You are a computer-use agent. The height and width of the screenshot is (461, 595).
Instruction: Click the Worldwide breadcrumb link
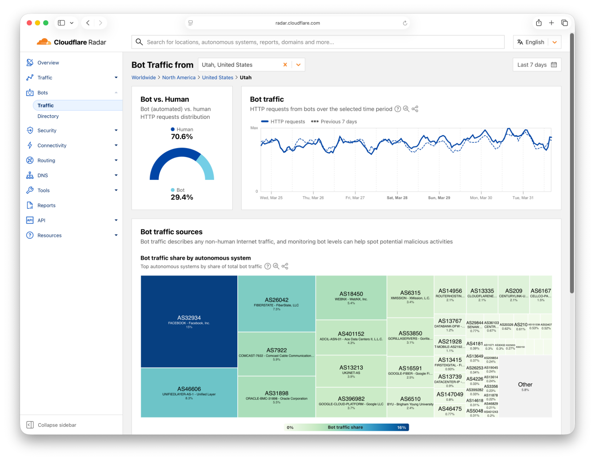(x=143, y=77)
